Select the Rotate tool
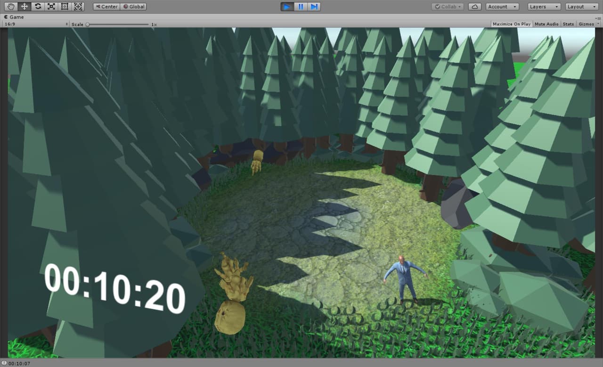This screenshot has height=367, width=603. click(x=38, y=7)
